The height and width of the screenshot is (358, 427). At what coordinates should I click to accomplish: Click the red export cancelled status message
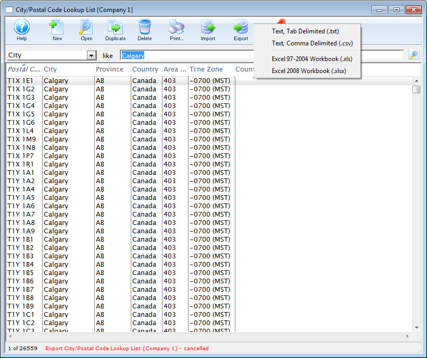tap(127, 349)
